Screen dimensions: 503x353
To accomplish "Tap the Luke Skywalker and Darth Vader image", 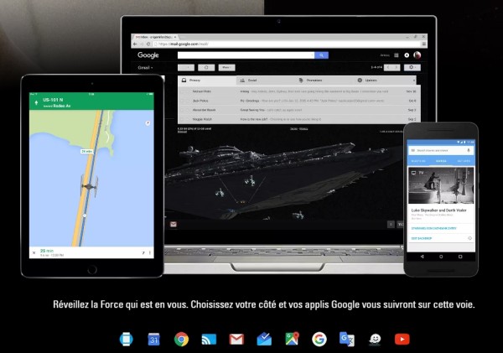I will point(441,185).
